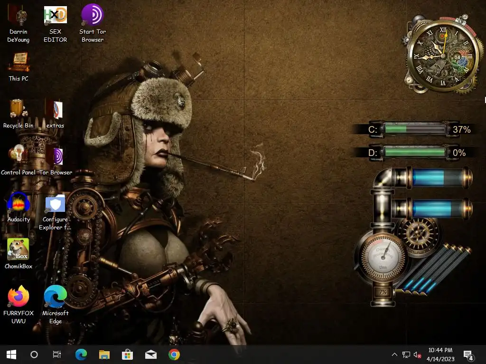This screenshot has height=364, width=486.
Task: Click the 7% readout on gauge gadget
Action: 383,292
